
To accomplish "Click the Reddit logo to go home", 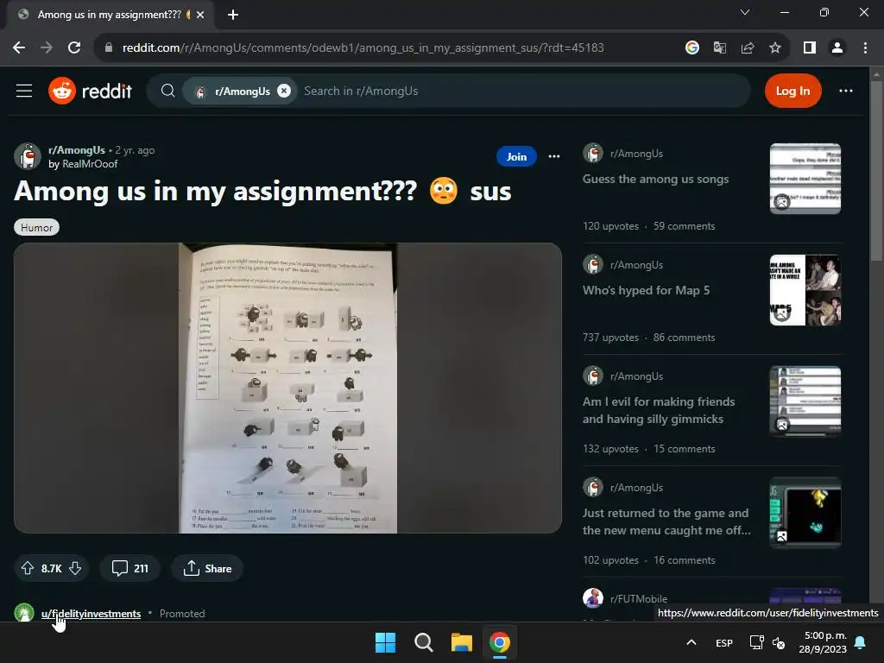I will pyautogui.click(x=90, y=91).
